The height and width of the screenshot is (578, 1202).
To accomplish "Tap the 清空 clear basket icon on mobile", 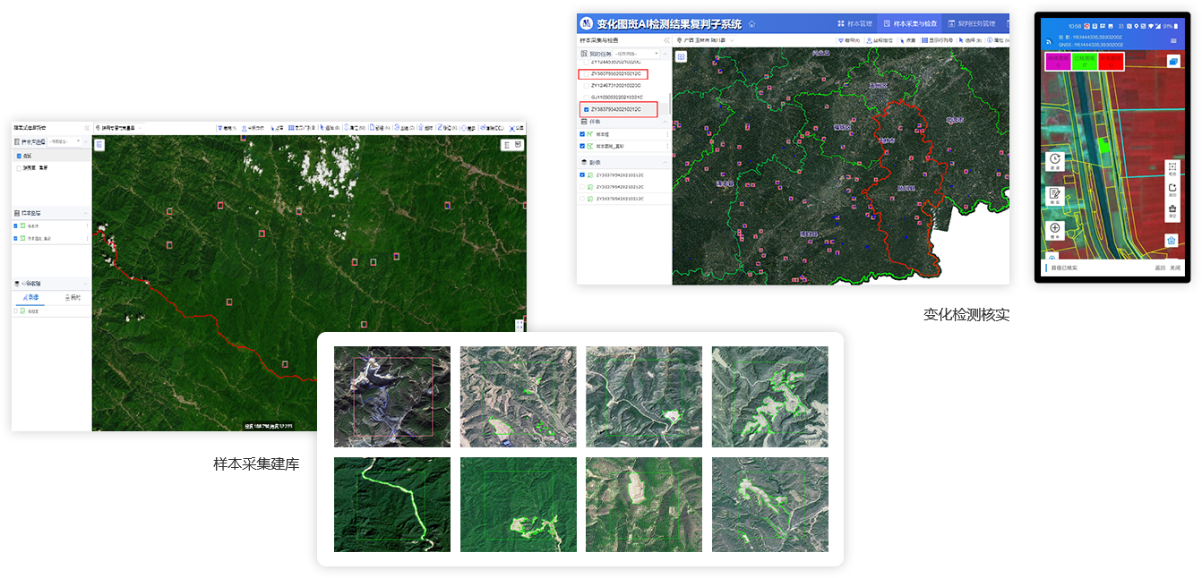I will (x=1172, y=211).
